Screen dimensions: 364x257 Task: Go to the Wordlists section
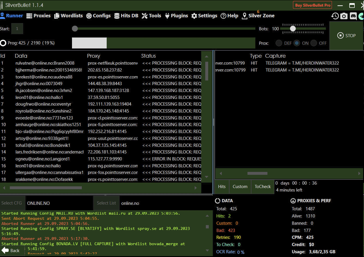[x=69, y=16]
